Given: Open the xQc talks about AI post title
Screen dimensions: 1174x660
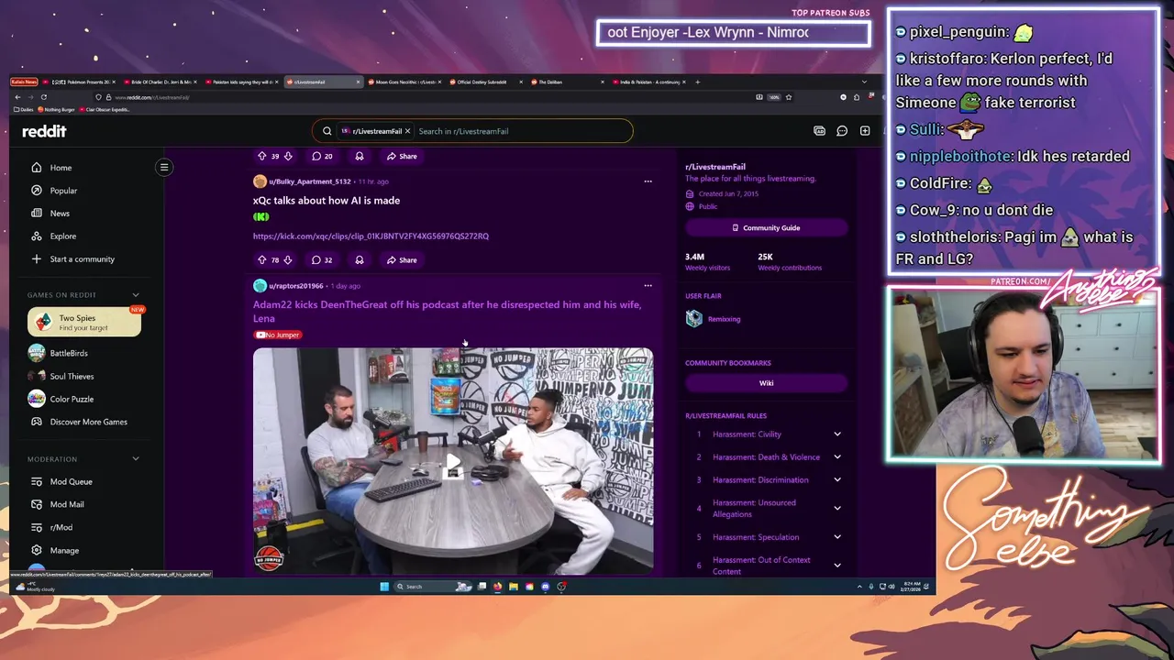Looking at the screenshot, I should point(327,200).
